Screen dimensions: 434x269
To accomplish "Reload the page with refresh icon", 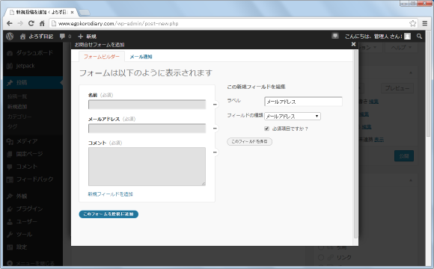I will (31, 23).
